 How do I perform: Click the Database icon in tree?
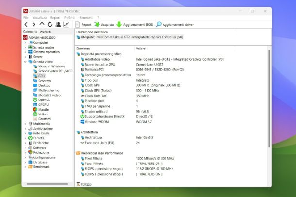coord(30,162)
